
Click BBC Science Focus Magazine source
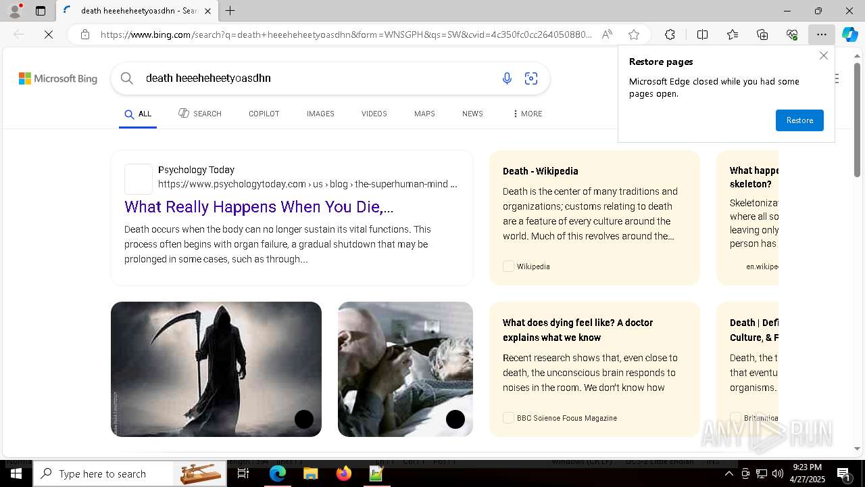[567, 418]
